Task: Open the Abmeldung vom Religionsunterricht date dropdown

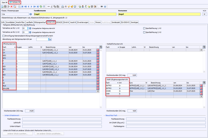Action: (x=50, y=39)
